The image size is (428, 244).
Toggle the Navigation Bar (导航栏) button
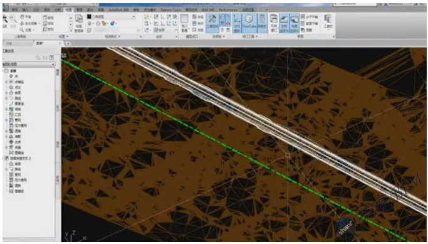(262, 23)
